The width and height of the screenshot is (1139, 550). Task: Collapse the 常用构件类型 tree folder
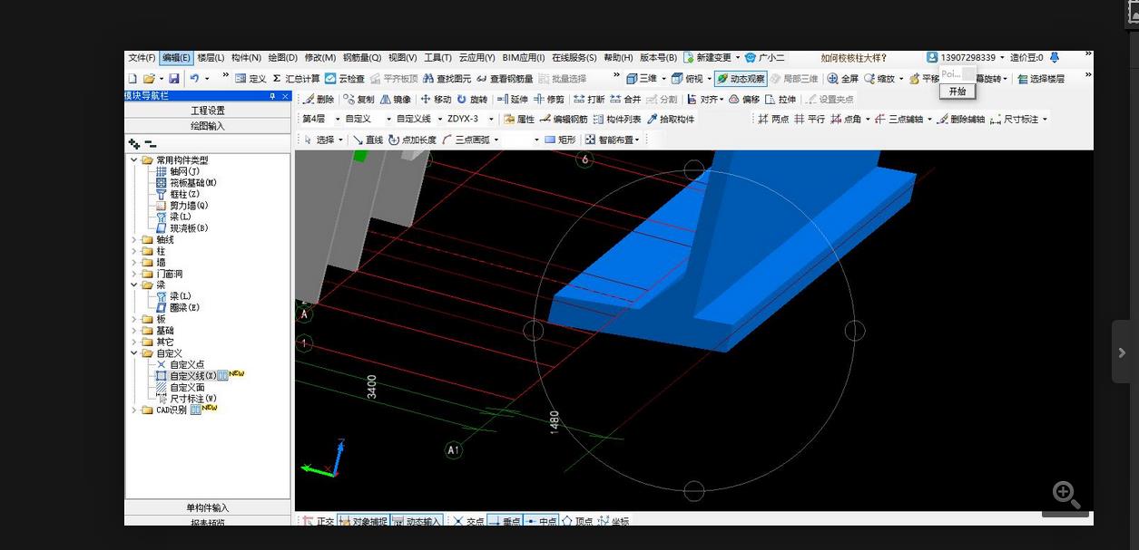click(134, 160)
